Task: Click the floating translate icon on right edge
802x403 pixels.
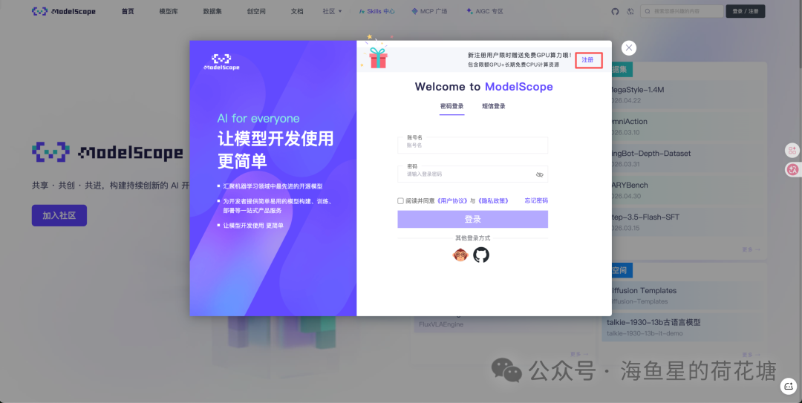Action: (x=792, y=170)
